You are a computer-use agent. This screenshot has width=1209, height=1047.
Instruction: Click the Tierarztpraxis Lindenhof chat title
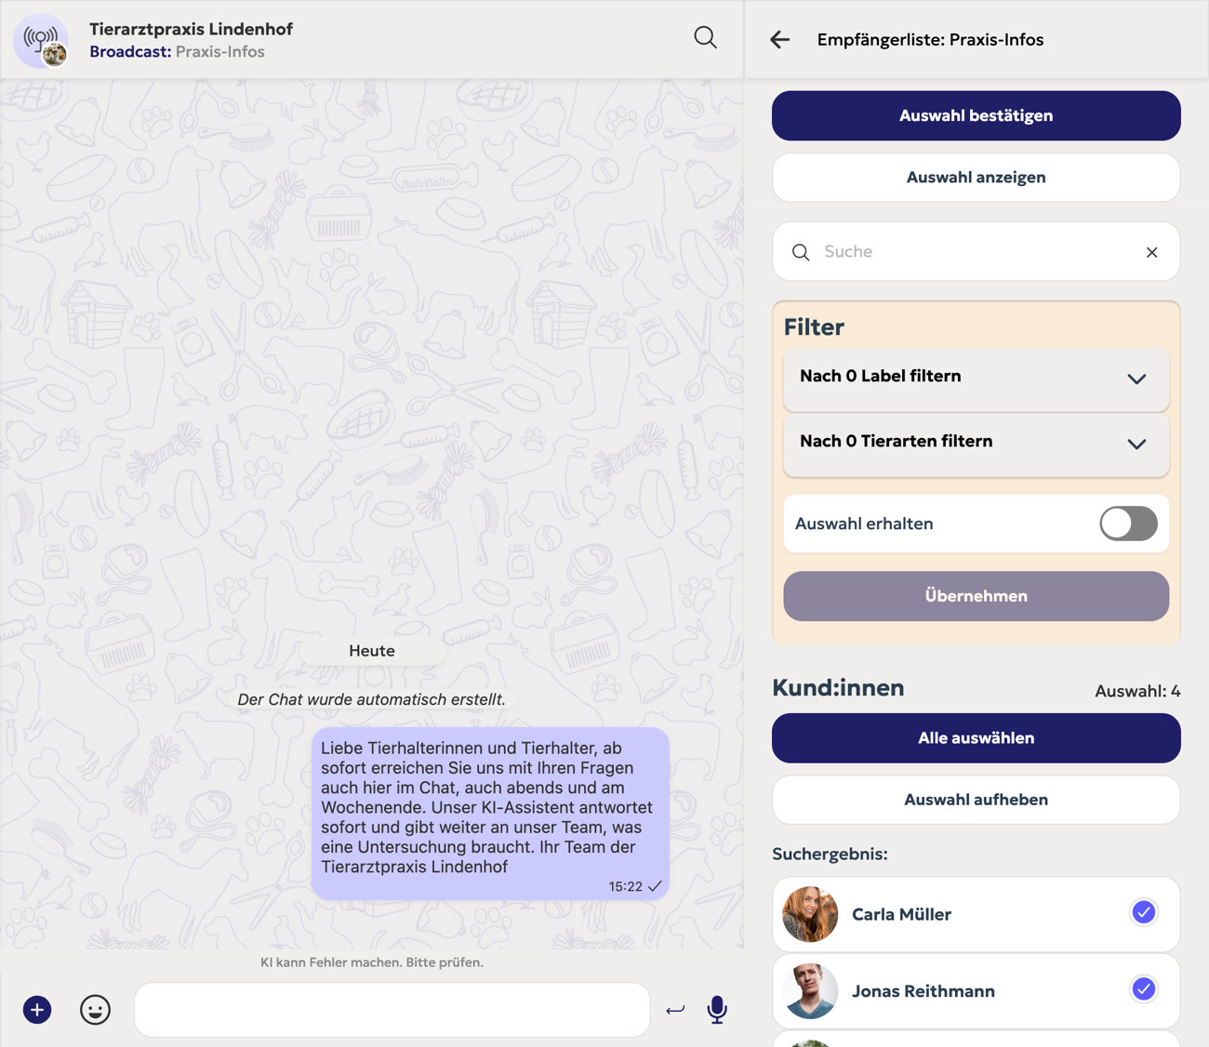[191, 29]
